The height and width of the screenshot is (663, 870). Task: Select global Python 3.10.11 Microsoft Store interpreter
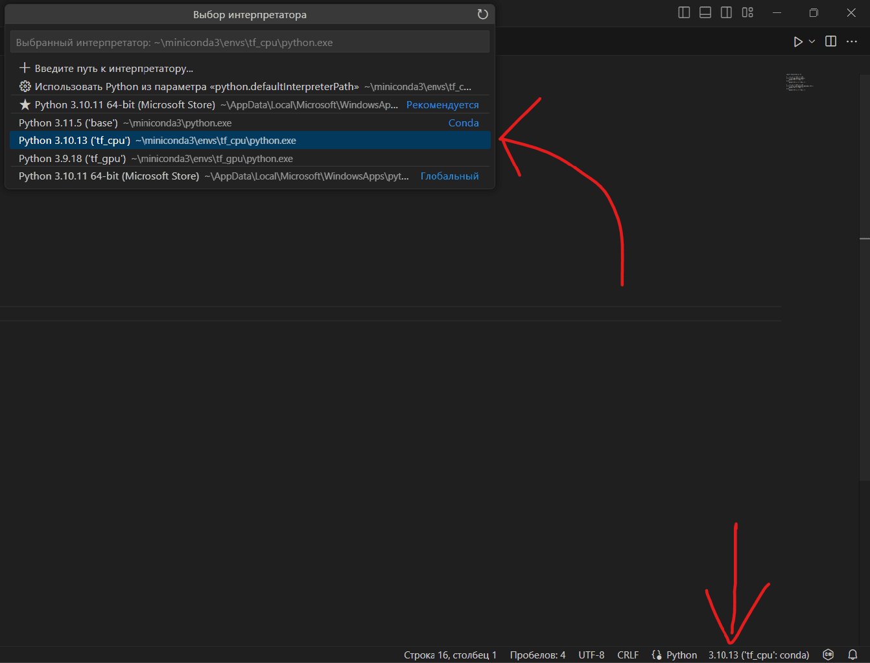pyautogui.click(x=250, y=176)
